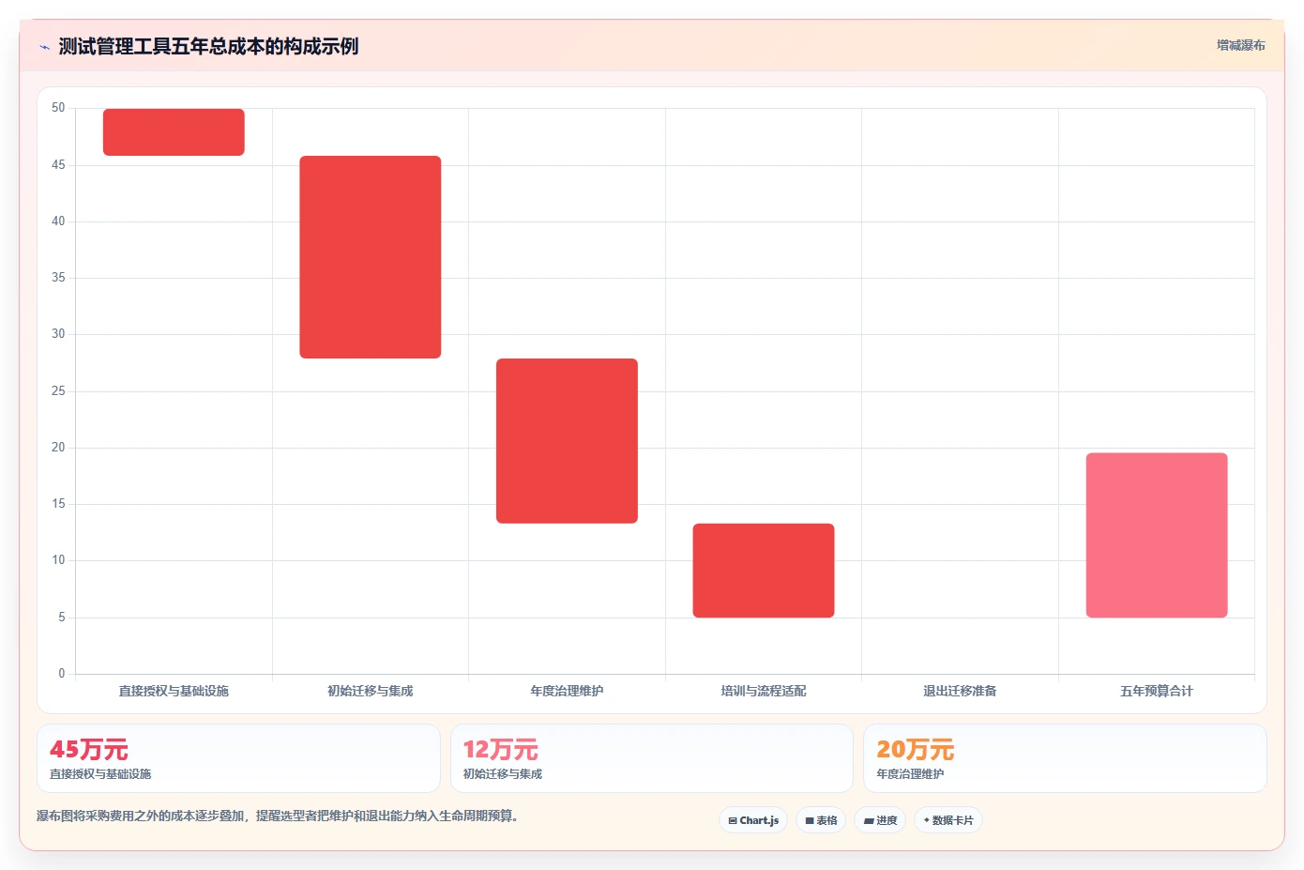Viewport: 1304px width, 870px height.
Task: Select the 进度 chip
Action: (880, 820)
